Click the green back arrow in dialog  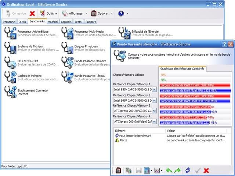(x=169, y=170)
